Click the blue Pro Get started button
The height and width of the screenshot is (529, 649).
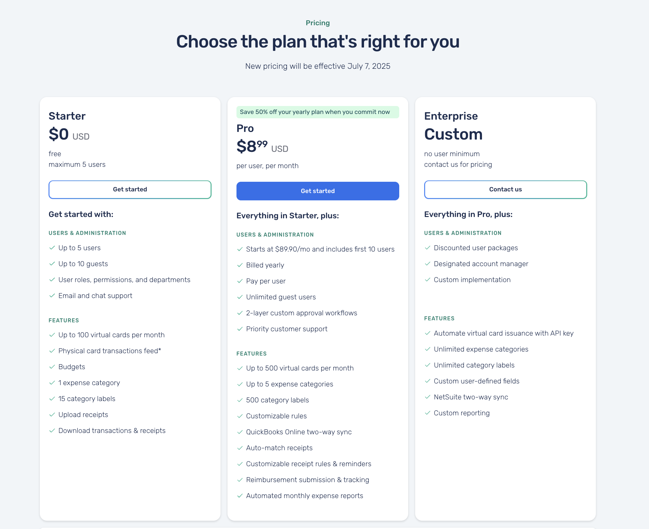pos(318,191)
